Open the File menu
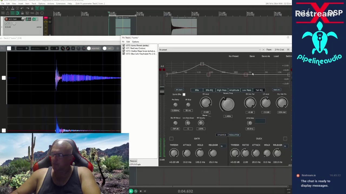 (2, 4)
